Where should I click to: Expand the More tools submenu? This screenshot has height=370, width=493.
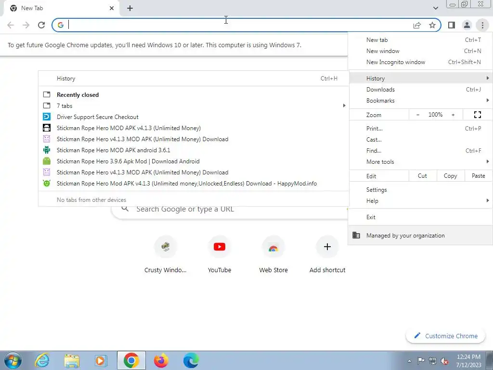(420, 162)
